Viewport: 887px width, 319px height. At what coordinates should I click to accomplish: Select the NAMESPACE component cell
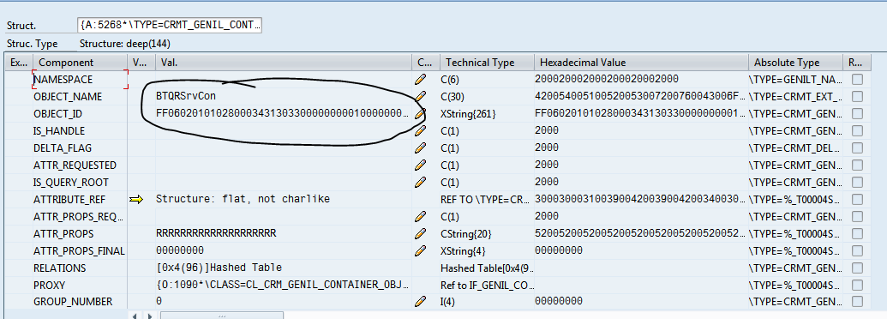(x=80, y=80)
